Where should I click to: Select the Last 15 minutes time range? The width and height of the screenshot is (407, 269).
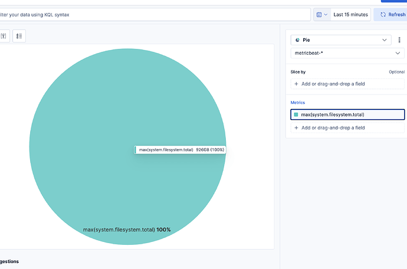(x=351, y=15)
